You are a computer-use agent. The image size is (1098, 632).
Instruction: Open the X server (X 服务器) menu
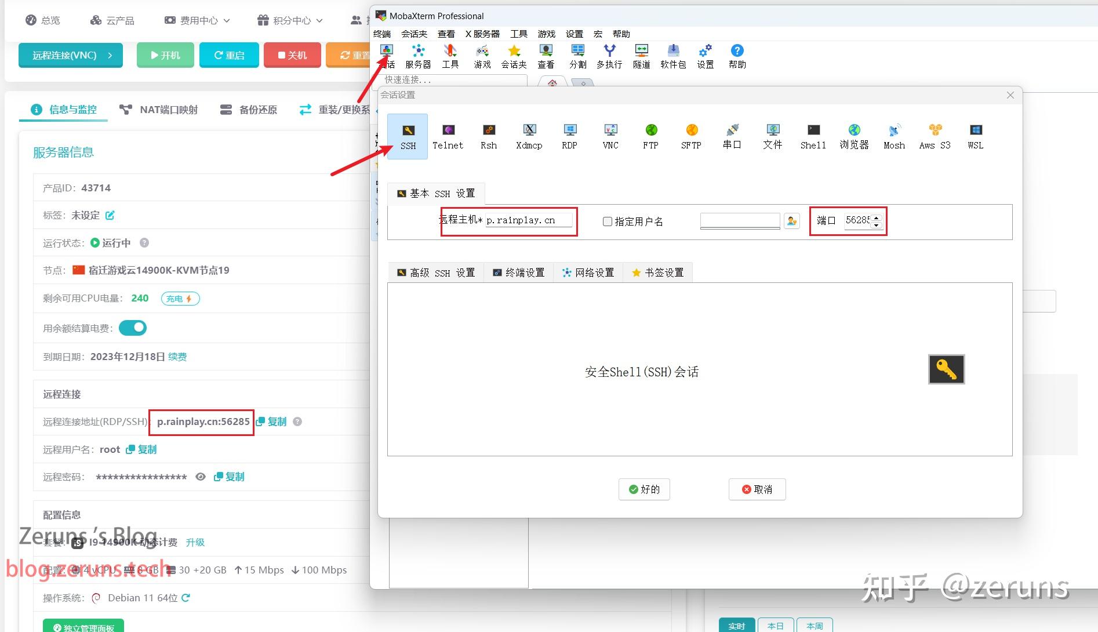pyautogui.click(x=482, y=34)
